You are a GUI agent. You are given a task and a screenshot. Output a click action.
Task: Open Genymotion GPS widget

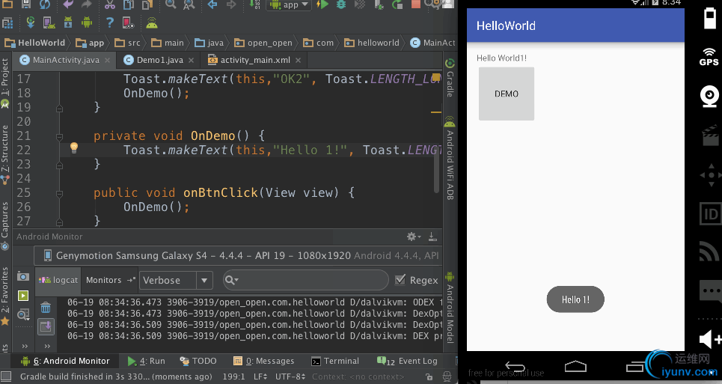click(709, 57)
